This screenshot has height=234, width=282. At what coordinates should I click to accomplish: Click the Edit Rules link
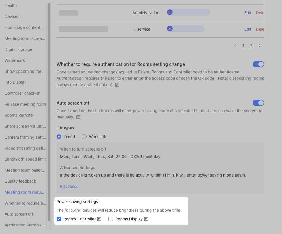pos(69,187)
